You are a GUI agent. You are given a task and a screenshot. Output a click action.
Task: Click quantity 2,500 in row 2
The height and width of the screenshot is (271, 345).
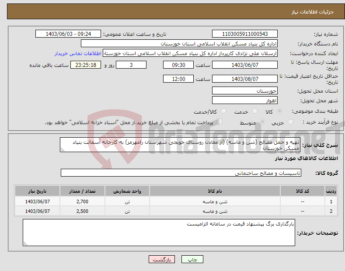click(x=82, y=211)
